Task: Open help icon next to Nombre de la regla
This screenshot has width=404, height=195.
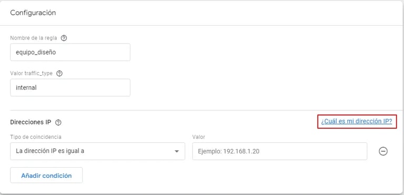Action: click(64, 38)
